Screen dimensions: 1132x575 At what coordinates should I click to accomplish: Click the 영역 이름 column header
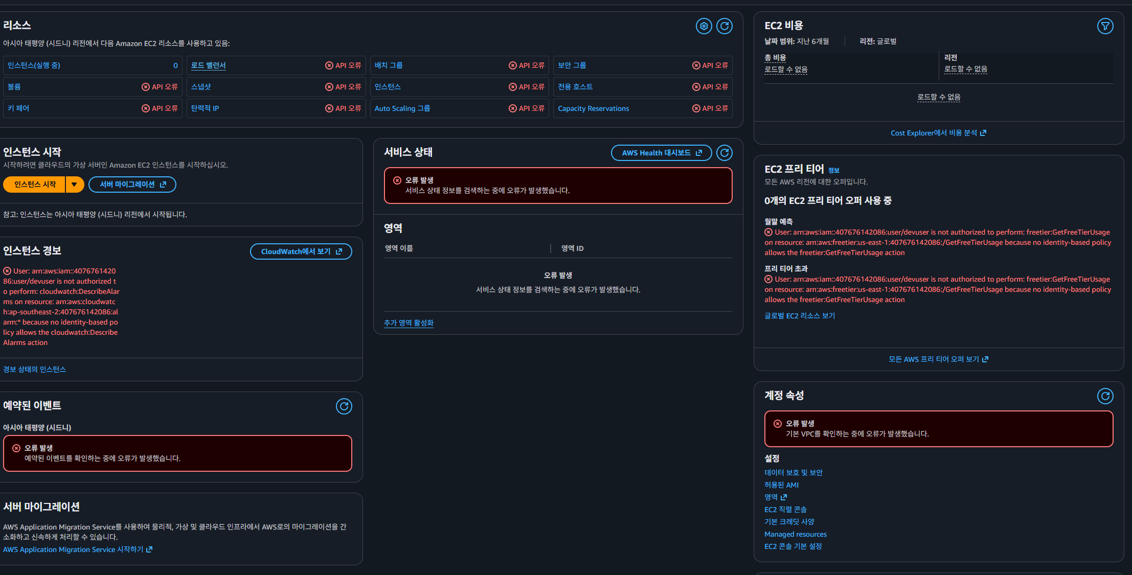tap(399, 248)
